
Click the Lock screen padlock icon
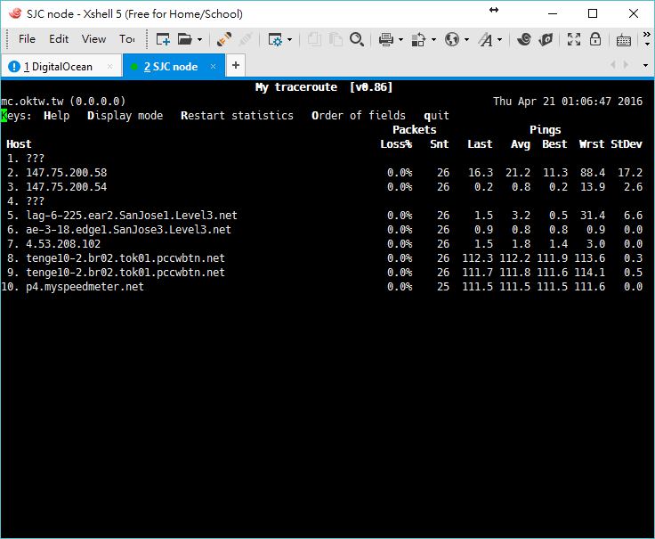coord(595,39)
